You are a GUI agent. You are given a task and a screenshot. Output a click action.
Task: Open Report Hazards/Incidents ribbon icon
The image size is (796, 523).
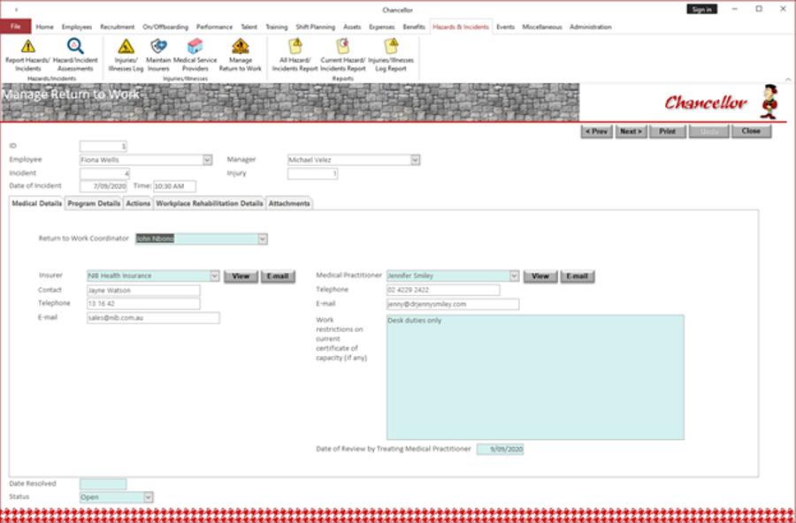tap(28, 56)
